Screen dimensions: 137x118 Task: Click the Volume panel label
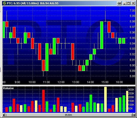click(8, 88)
